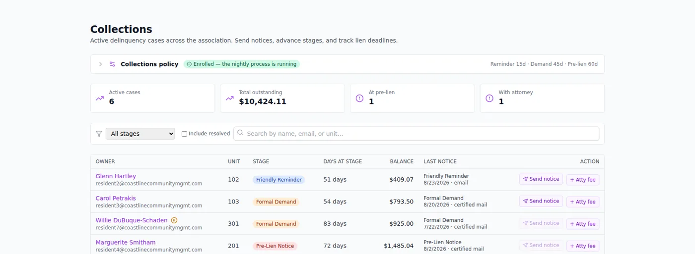The image size is (695, 254).
Task: Click the $925.00 balance cell
Action: pos(402,224)
